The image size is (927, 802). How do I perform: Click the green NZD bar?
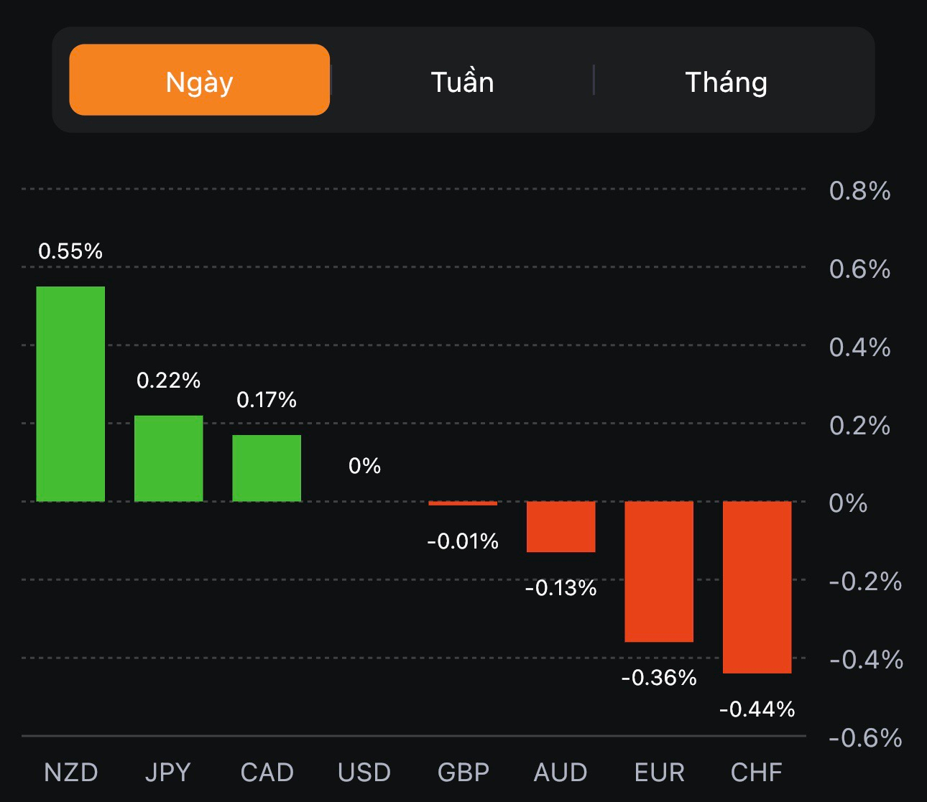tap(70, 393)
